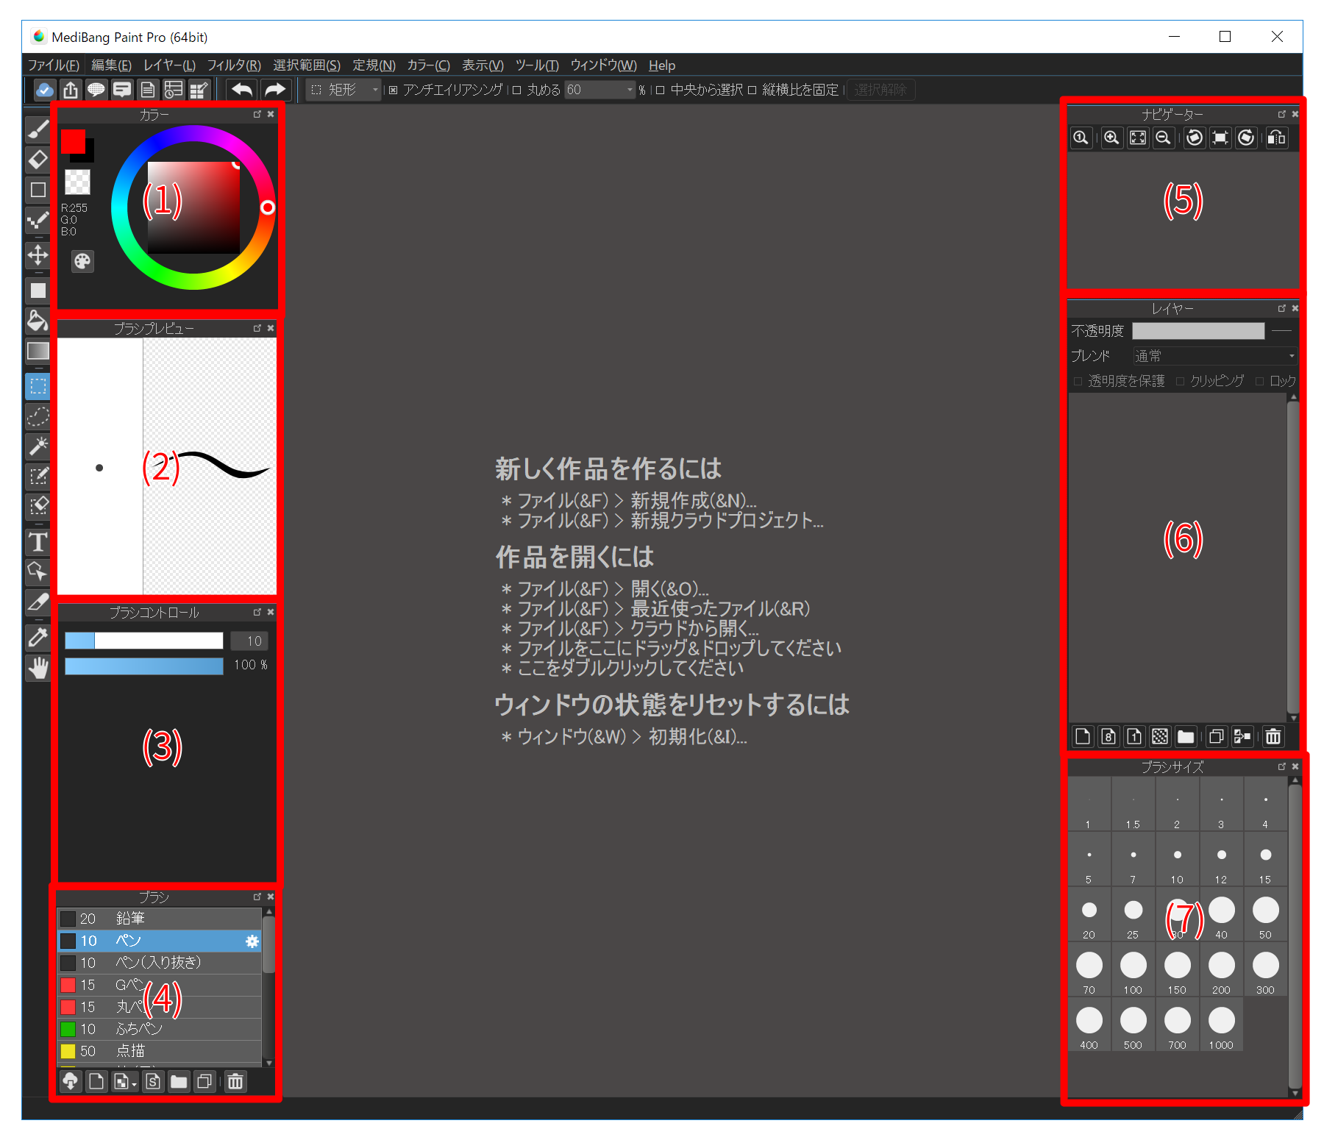Enable the 丸める checkbox

click(x=516, y=90)
